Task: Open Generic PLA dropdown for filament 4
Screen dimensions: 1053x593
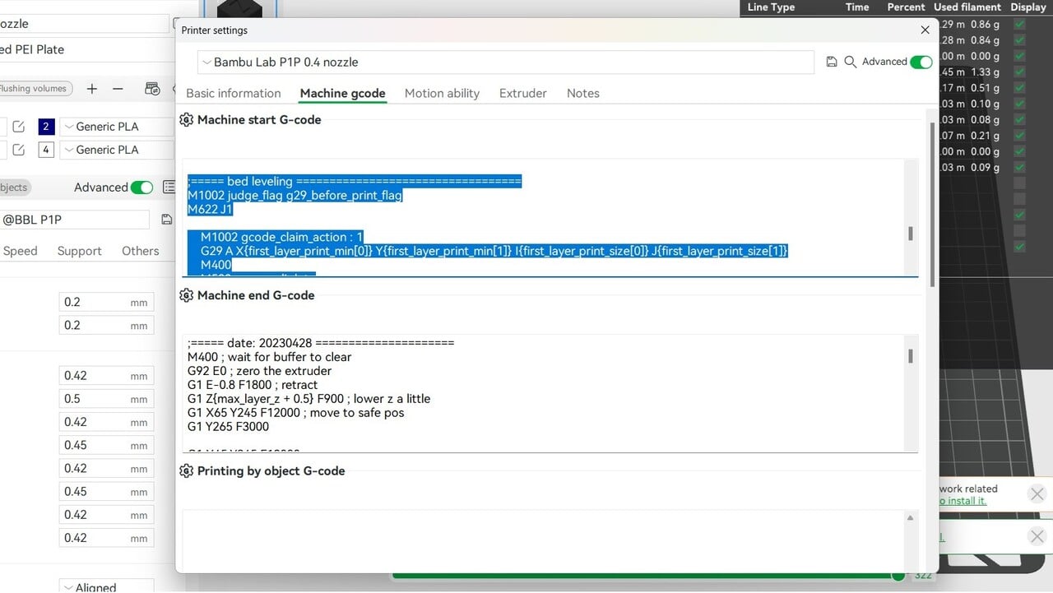Action: (x=115, y=150)
